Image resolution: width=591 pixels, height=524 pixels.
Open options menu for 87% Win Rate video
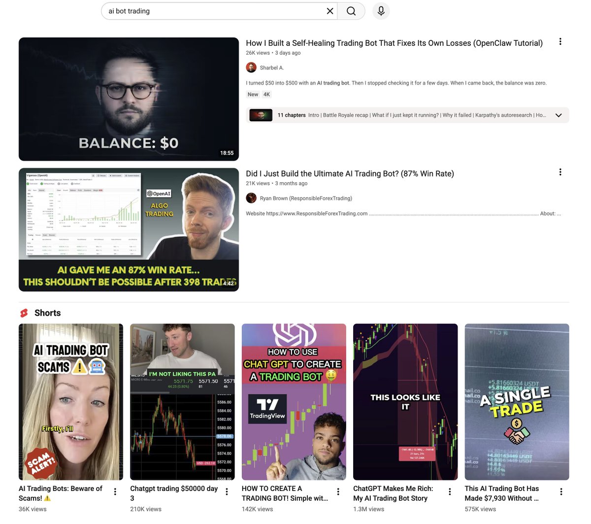click(560, 172)
